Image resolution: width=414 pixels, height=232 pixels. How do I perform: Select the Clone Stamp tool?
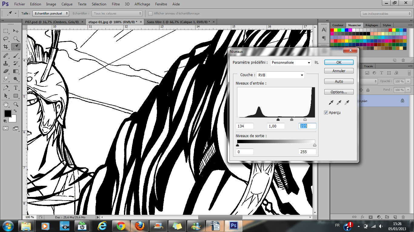[x=6, y=63]
